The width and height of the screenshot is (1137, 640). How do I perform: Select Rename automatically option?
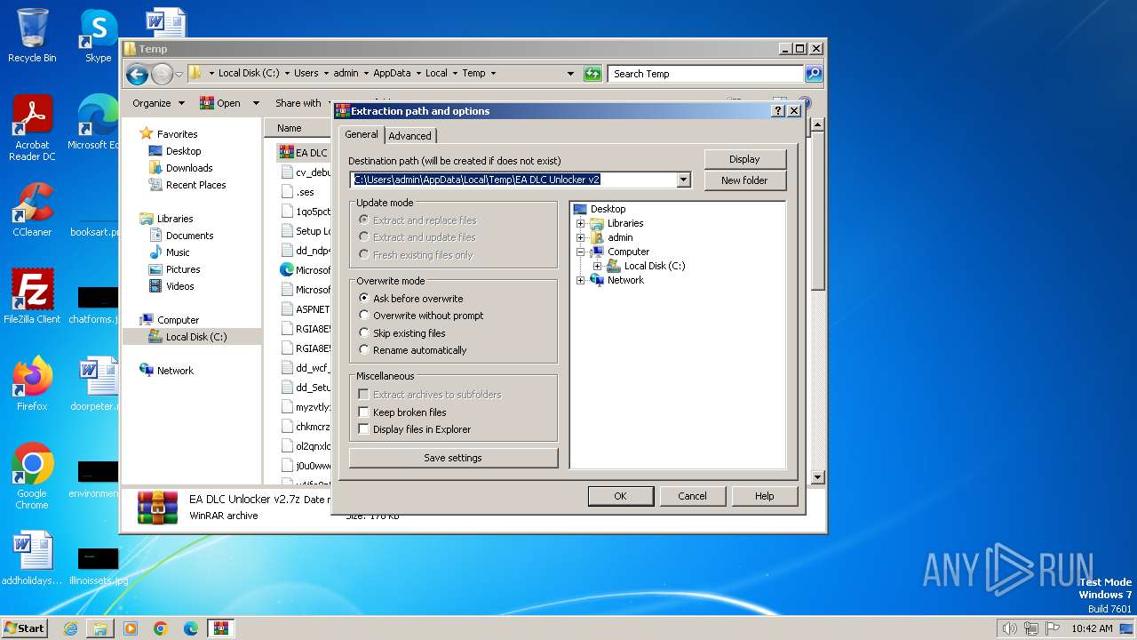(x=364, y=350)
